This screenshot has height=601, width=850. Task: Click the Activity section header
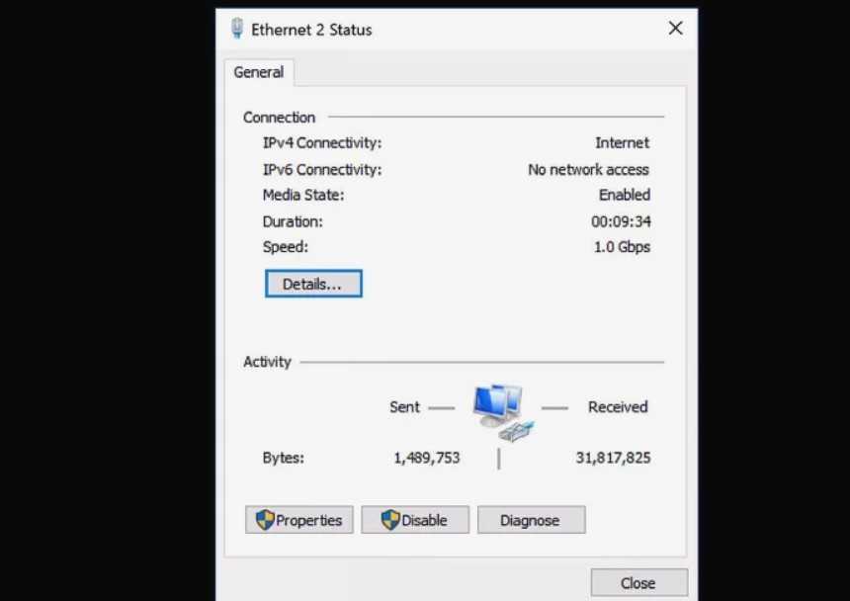(x=267, y=362)
